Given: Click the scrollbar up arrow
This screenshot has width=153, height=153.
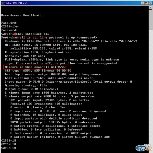Looking at the screenshot, I should (x=150, y=8).
